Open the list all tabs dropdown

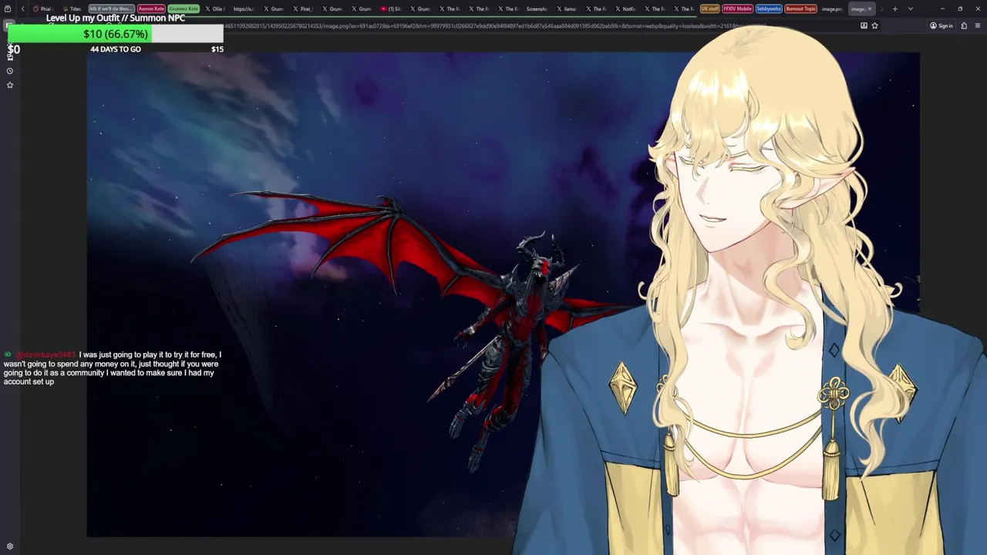[x=911, y=8]
